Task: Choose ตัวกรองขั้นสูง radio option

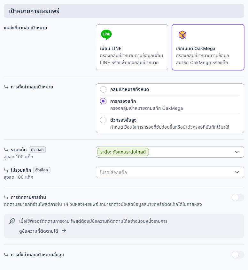Action: 103,120
